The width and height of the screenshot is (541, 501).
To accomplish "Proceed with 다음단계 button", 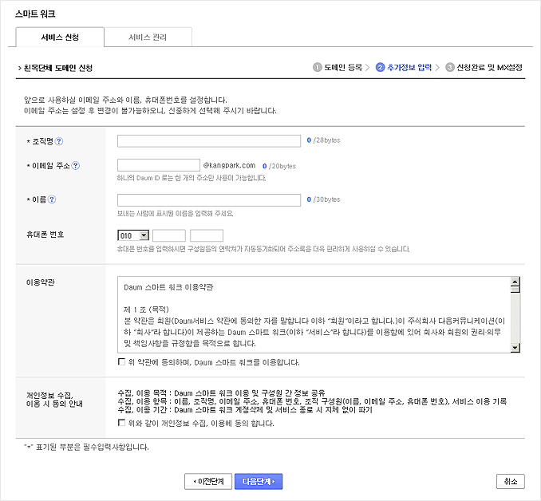I will 259,481.
